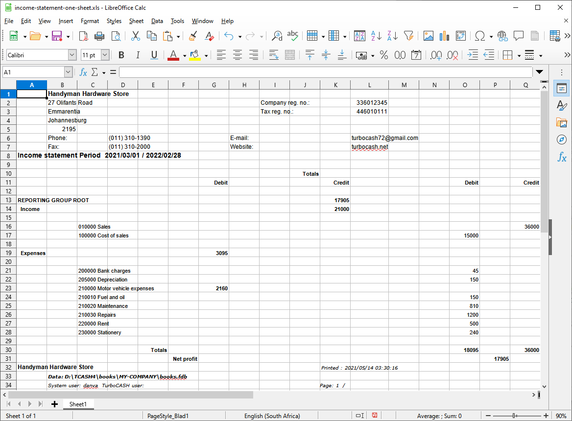Open the Data menu
572x421 pixels.
coord(157,21)
